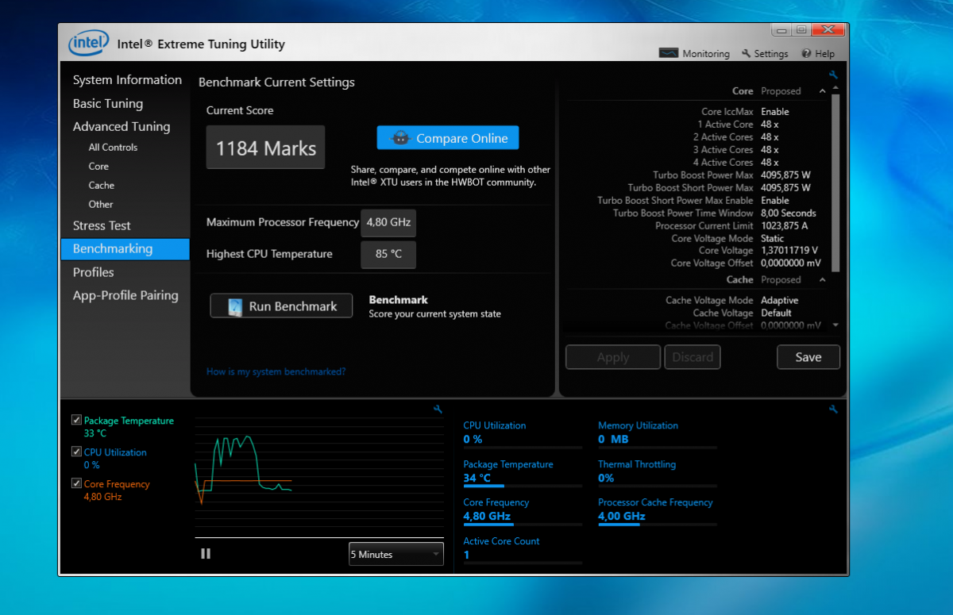953x615 pixels.
Task: Select All Controls under Advanced Tuning
Action: pyautogui.click(x=113, y=148)
